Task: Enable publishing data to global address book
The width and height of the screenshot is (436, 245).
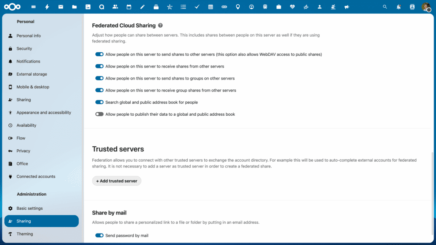Action: point(99,114)
